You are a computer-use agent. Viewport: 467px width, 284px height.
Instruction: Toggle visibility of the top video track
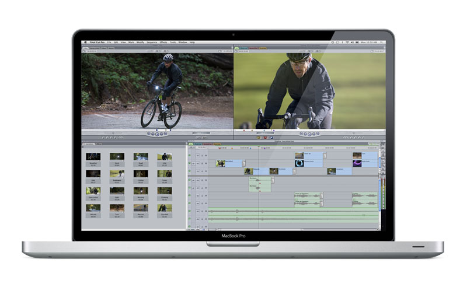click(190, 156)
